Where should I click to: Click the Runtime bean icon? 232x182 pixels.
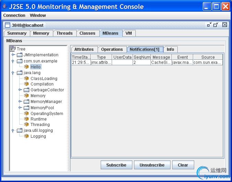26,119
